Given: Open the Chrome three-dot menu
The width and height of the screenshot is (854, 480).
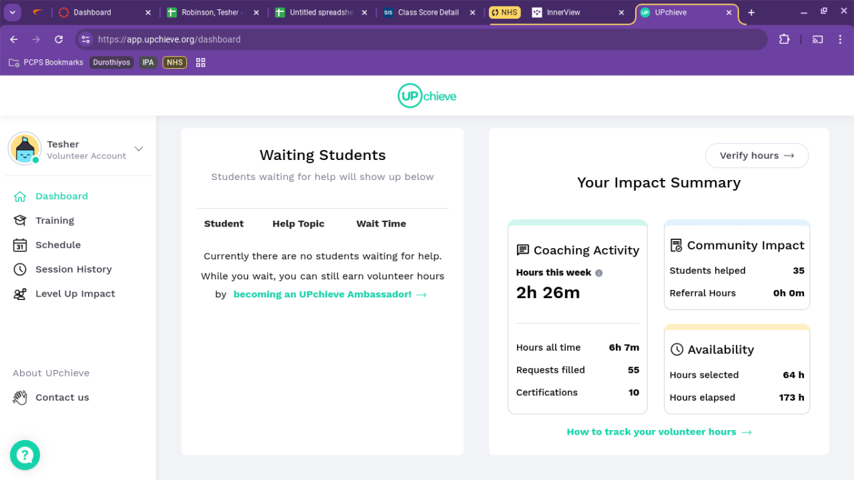Looking at the screenshot, I should [840, 39].
